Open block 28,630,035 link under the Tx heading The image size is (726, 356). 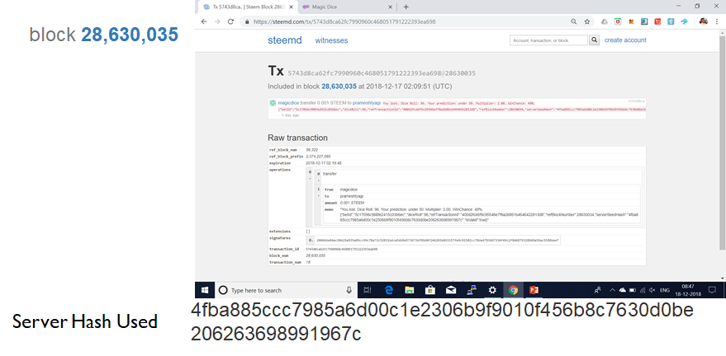click(x=339, y=87)
